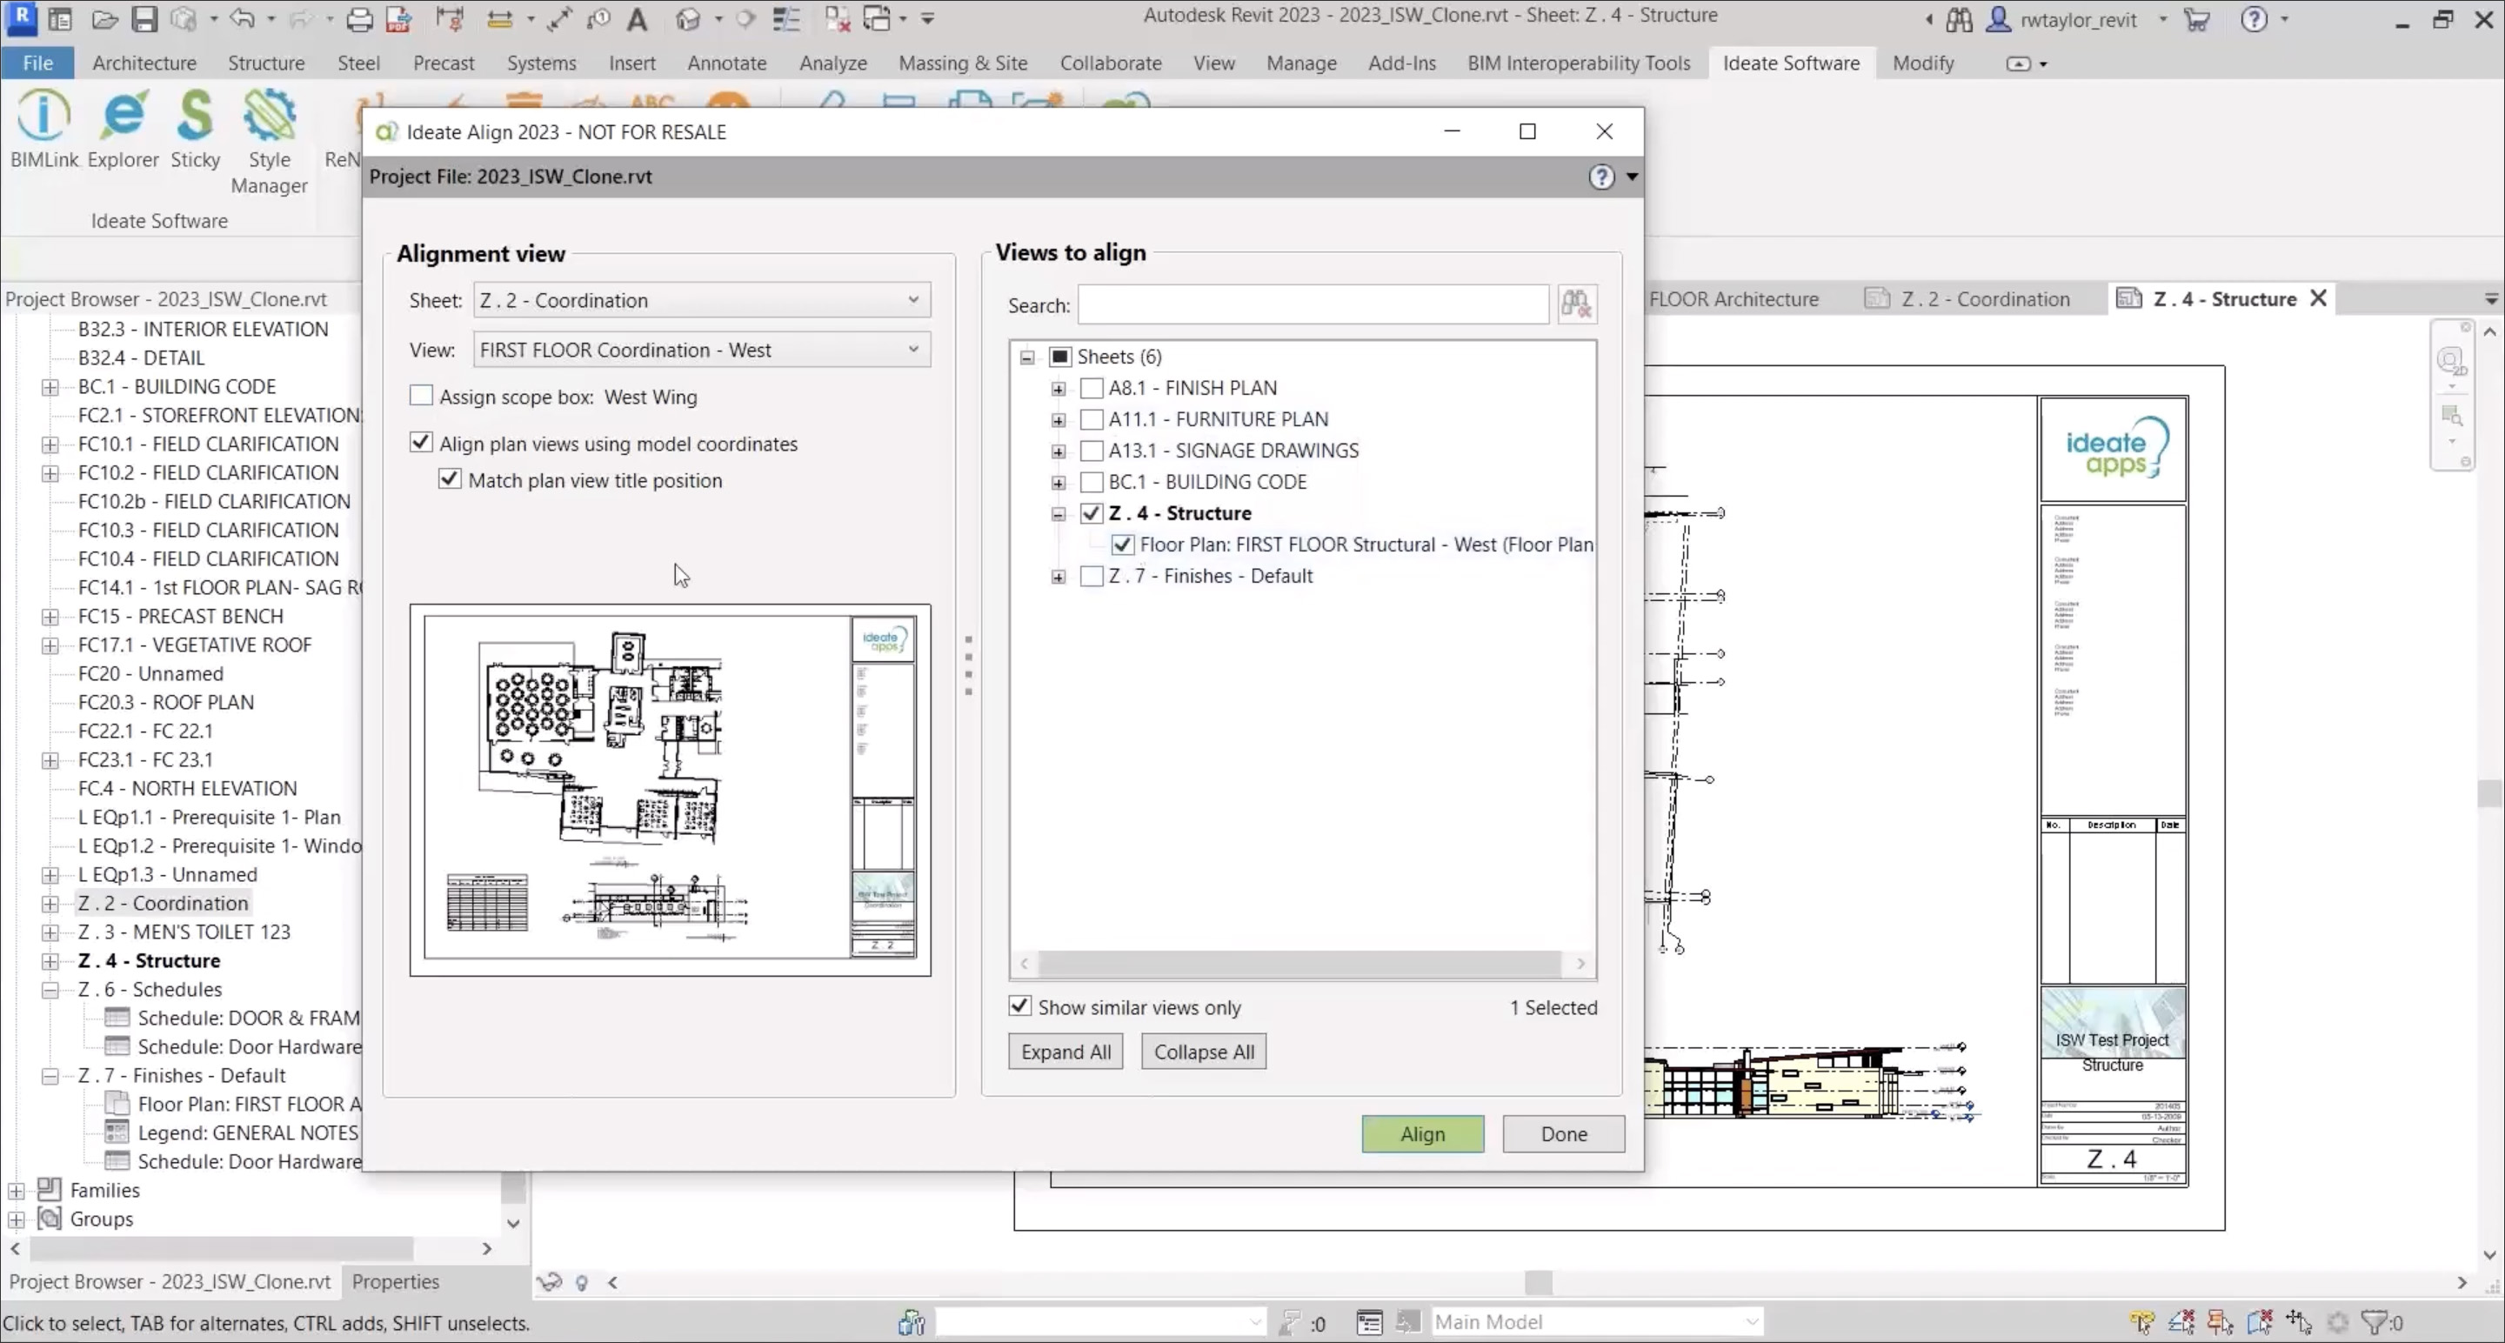Launch Ideate Explorer
Viewport: 2505px width, 1343px height.
[123, 129]
